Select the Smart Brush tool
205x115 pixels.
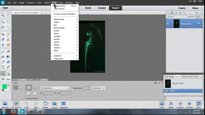pos(3,39)
